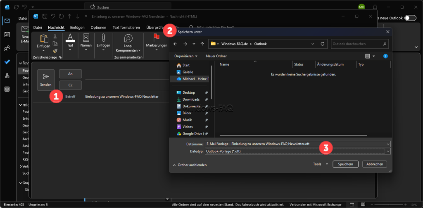Select Nachricht ribbon tab
The image size is (423, 208).
(56, 28)
